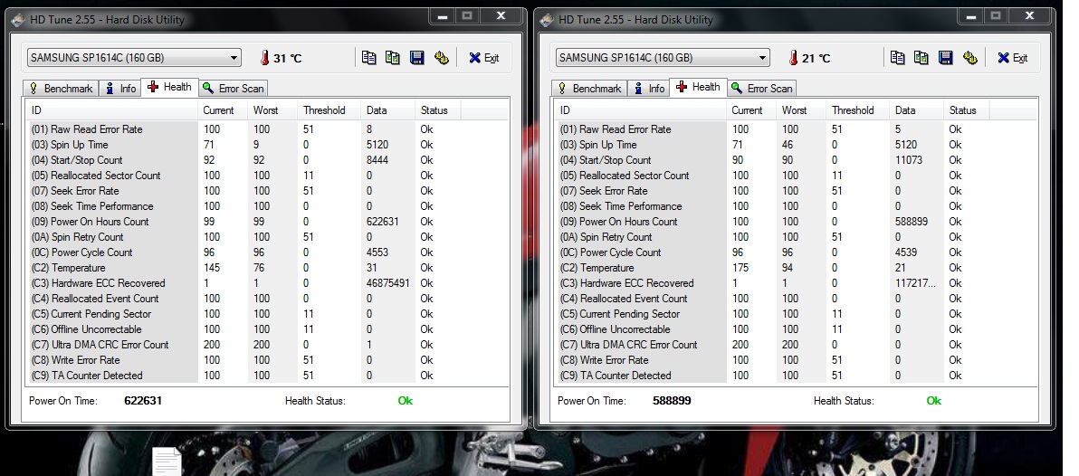Open drive selector in 21 °C window

click(x=663, y=58)
